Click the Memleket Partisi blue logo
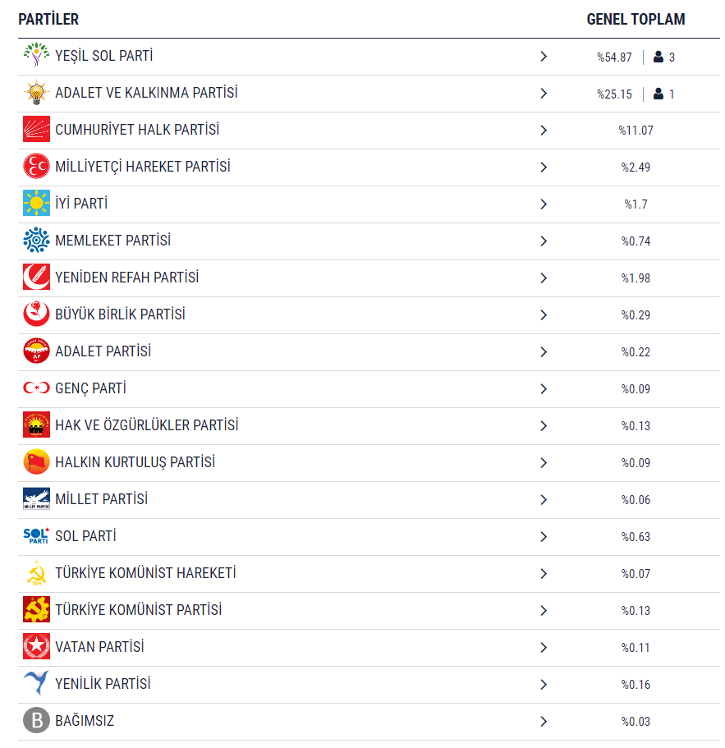 tap(36, 241)
